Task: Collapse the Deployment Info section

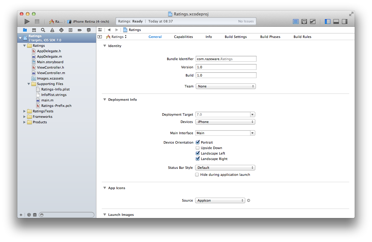Action: [105, 100]
